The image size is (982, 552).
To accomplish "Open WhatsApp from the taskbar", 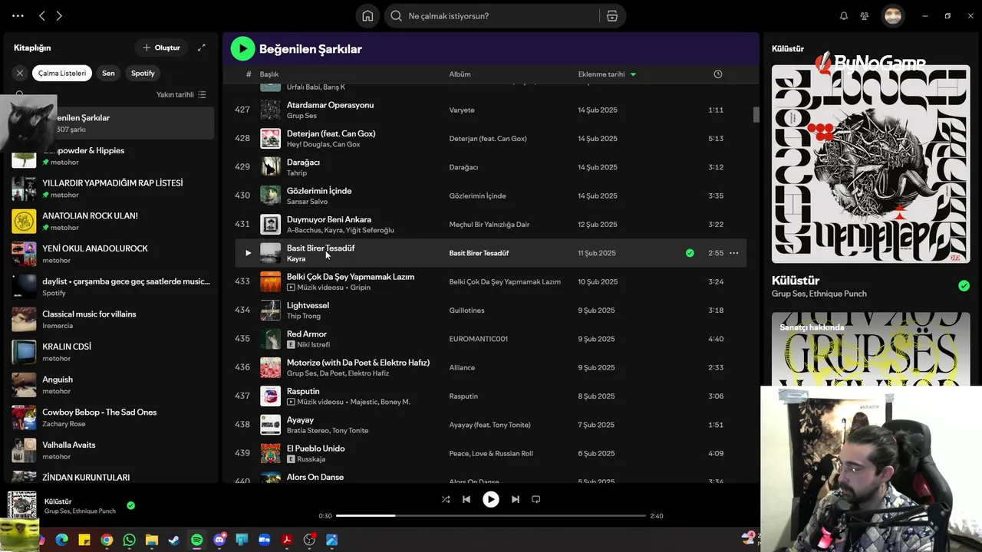I will 129,540.
